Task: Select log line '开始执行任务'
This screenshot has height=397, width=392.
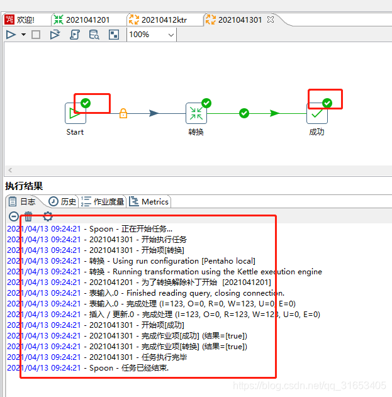Action: click(x=97, y=240)
